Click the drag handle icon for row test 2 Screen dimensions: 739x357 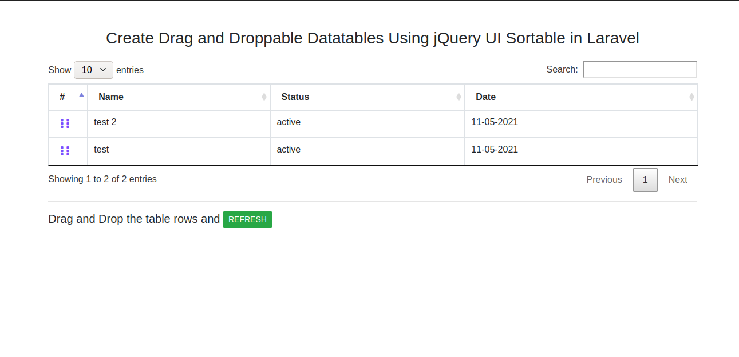pyautogui.click(x=65, y=123)
